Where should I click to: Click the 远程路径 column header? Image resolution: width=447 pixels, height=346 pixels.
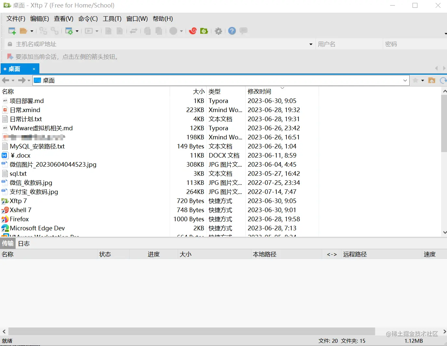pos(382,254)
